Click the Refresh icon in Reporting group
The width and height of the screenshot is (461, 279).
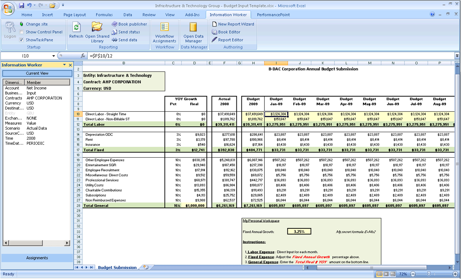pos(76,28)
